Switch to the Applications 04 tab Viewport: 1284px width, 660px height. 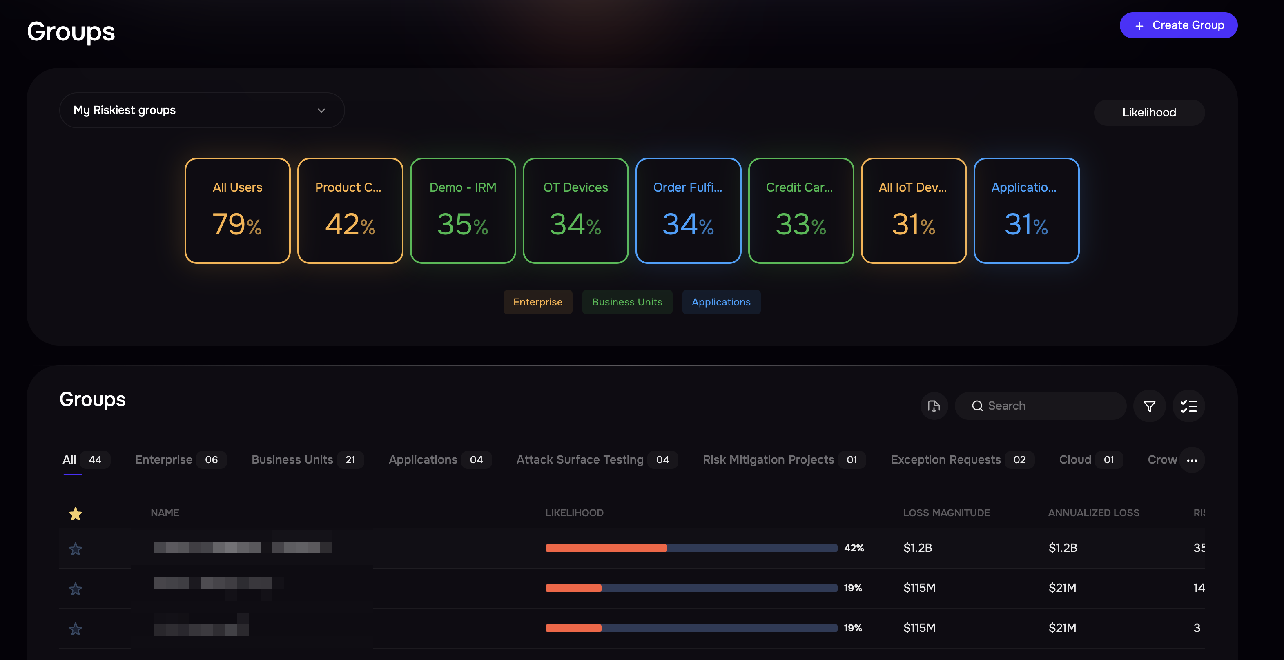pyautogui.click(x=439, y=459)
